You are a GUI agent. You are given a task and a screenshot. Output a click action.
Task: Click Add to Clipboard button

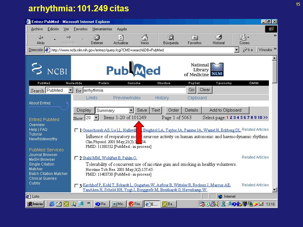click(x=225, y=110)
